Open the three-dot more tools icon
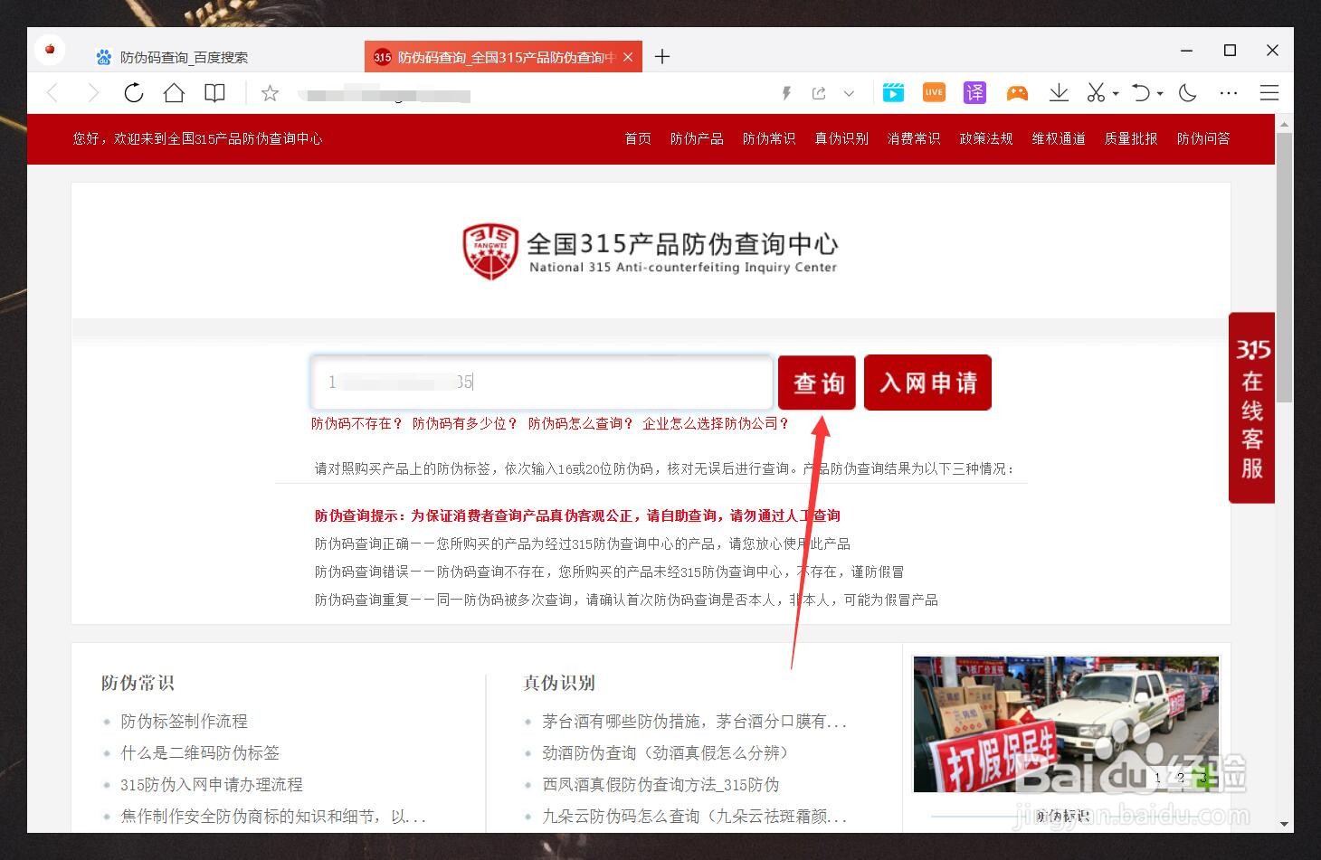This screenshot has height=860, width=1321. pos(1229,92)
